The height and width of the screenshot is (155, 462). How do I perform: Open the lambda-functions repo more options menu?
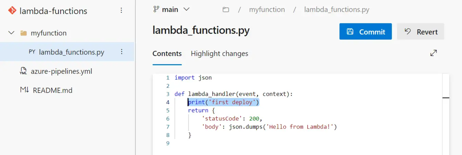[122, 11]
